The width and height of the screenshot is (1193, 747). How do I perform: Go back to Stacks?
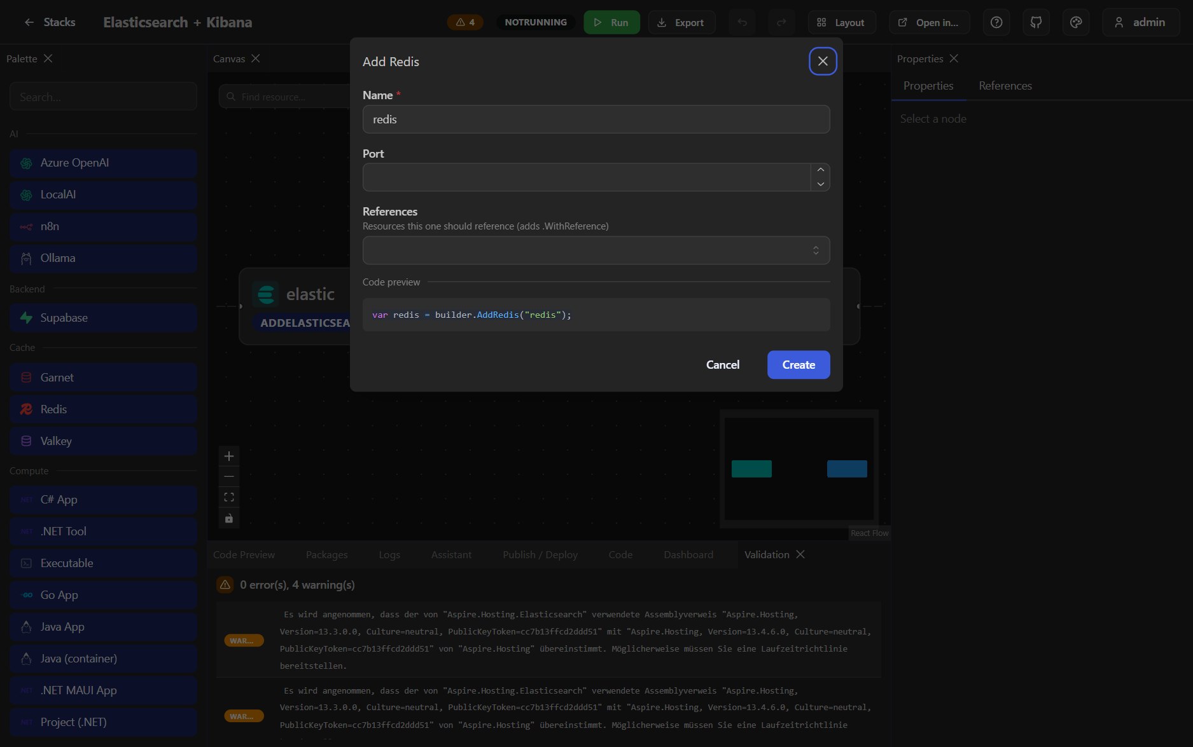(50, 22)
